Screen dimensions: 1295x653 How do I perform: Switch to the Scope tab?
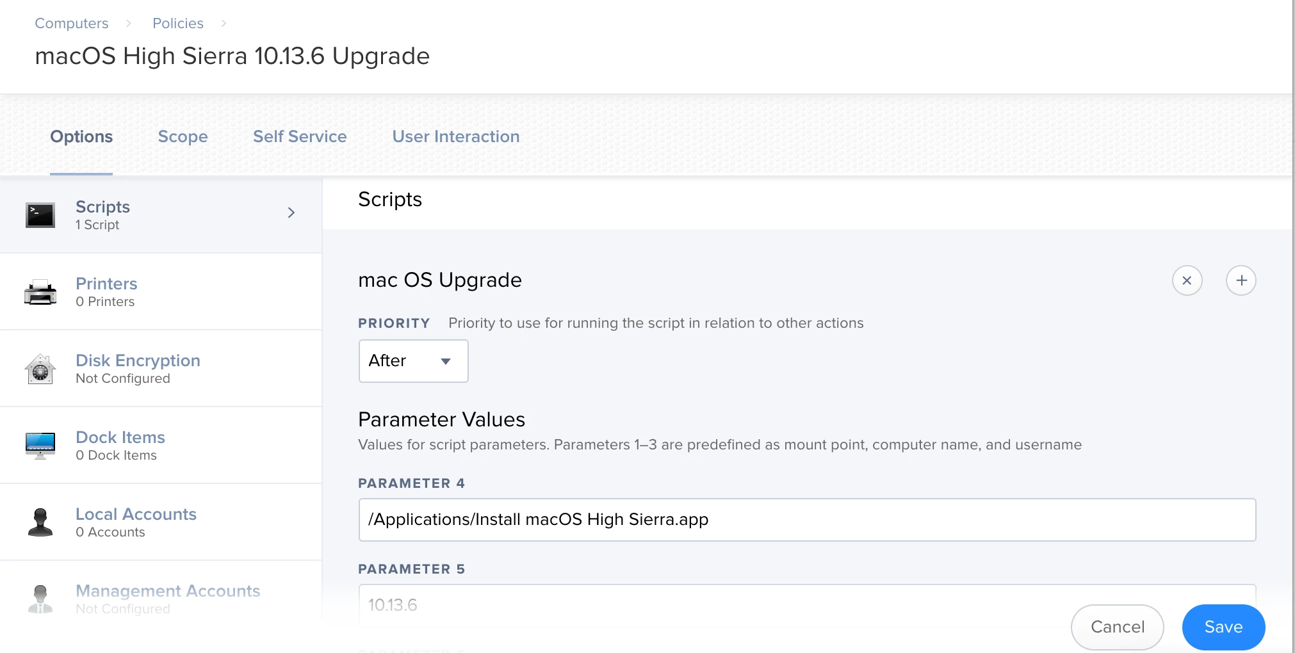pyautogui.click(x=183, y=136)
